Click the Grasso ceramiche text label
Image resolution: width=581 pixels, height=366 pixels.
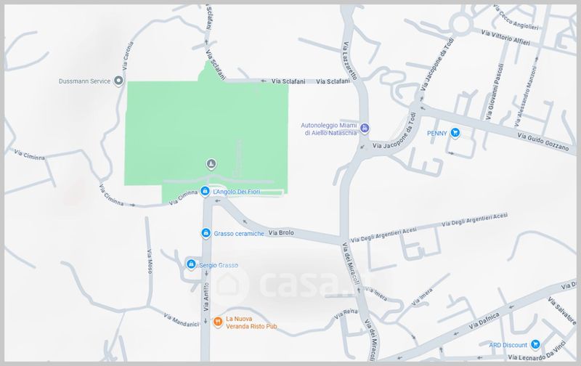click(239, 234)
